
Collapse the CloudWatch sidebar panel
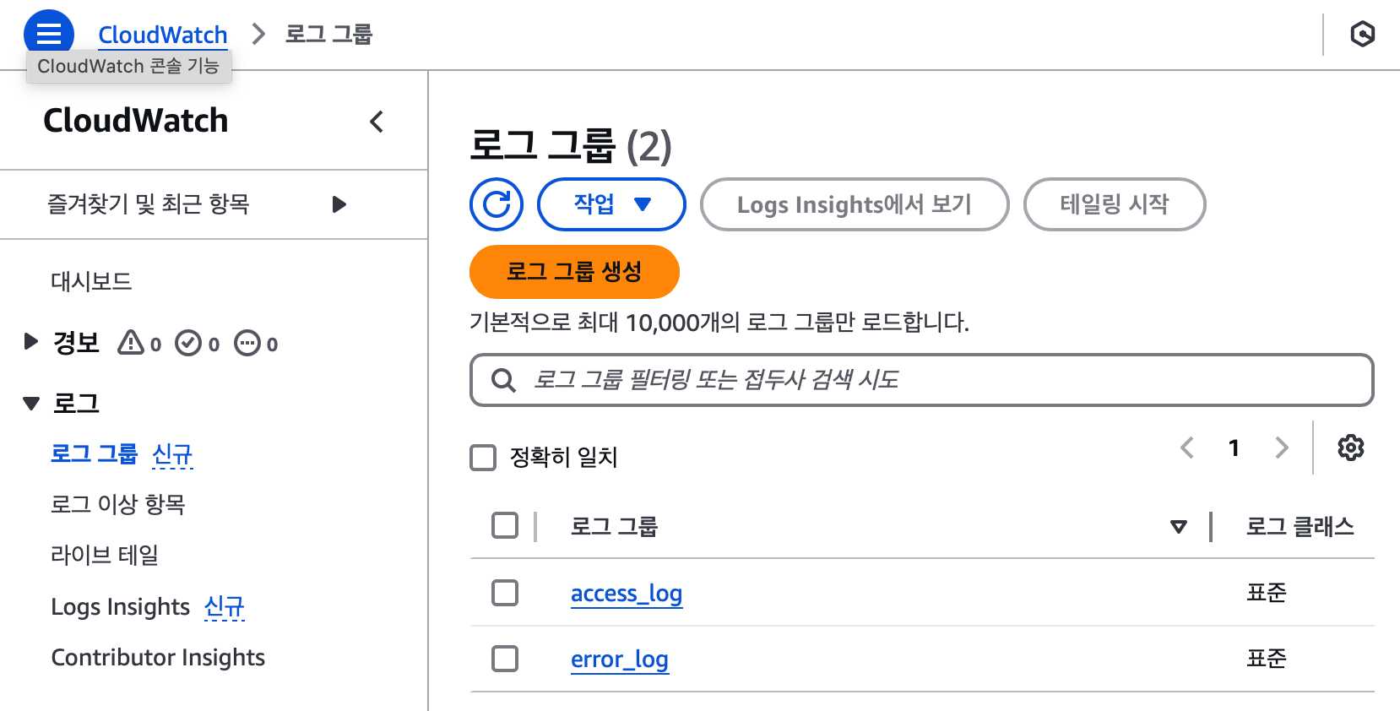click(x=377, y=122)
